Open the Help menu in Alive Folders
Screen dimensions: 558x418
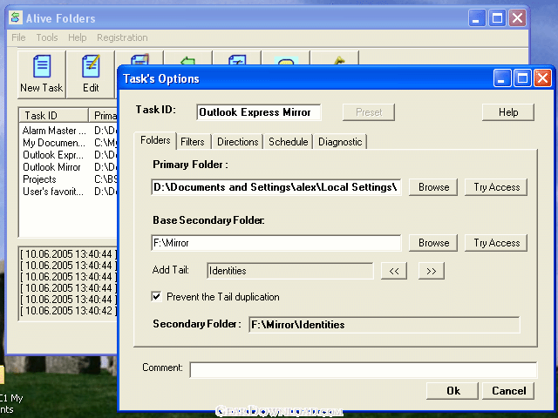(x=78, y=37)
